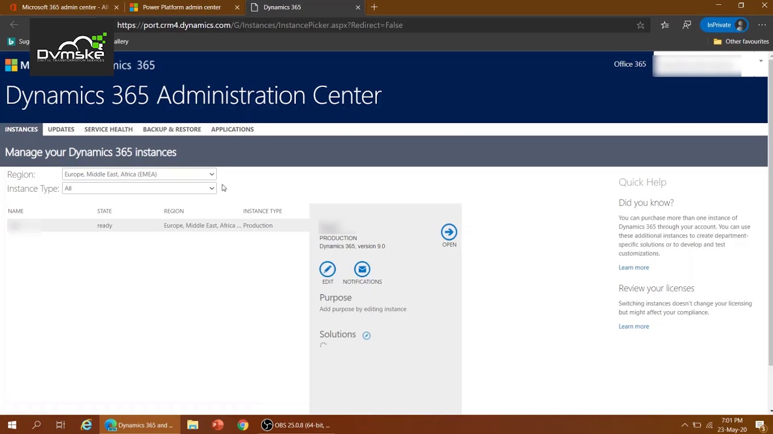Viewport: 773px width, 434px height.
Task: Open a new browser tab
Action: coord(374,7)
